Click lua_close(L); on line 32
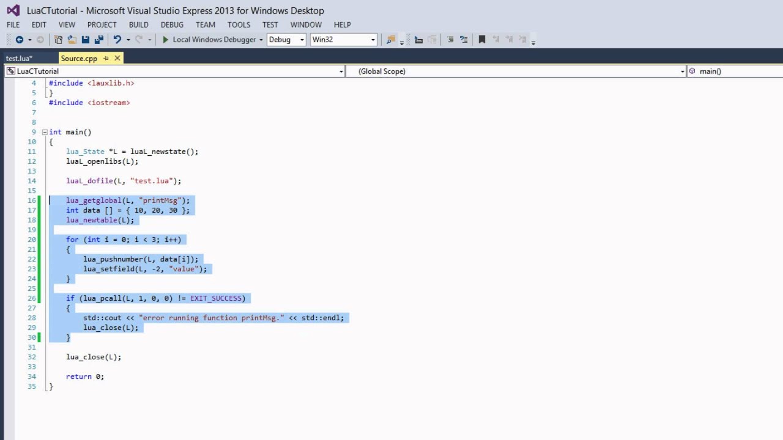 (94, 357)
